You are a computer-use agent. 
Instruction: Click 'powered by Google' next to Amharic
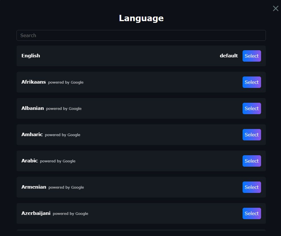tap(63, 135)
